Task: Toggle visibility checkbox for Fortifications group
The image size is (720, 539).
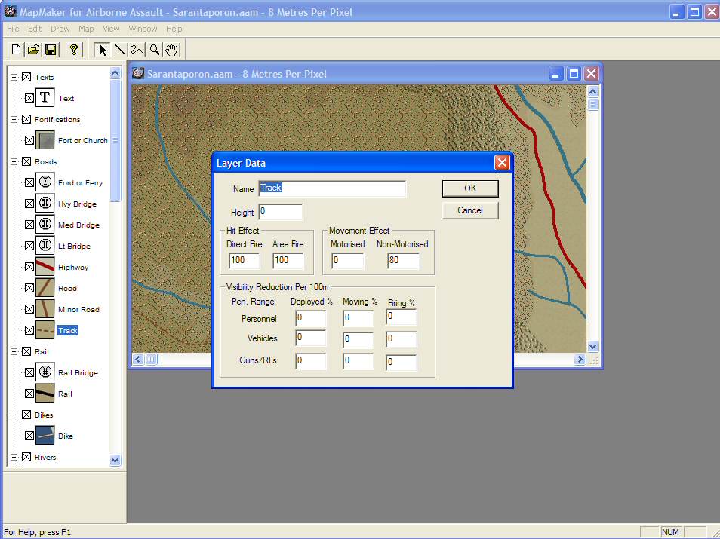Action: [x=26, y=119]
